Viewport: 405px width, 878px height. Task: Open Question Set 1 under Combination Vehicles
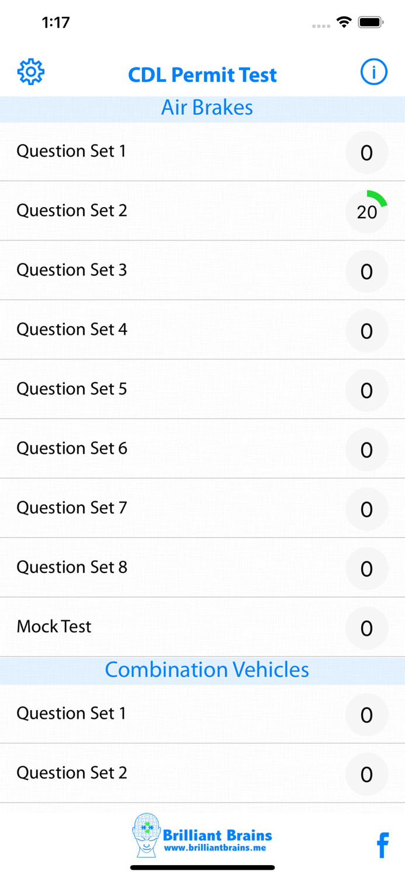(x=71, y=714)
